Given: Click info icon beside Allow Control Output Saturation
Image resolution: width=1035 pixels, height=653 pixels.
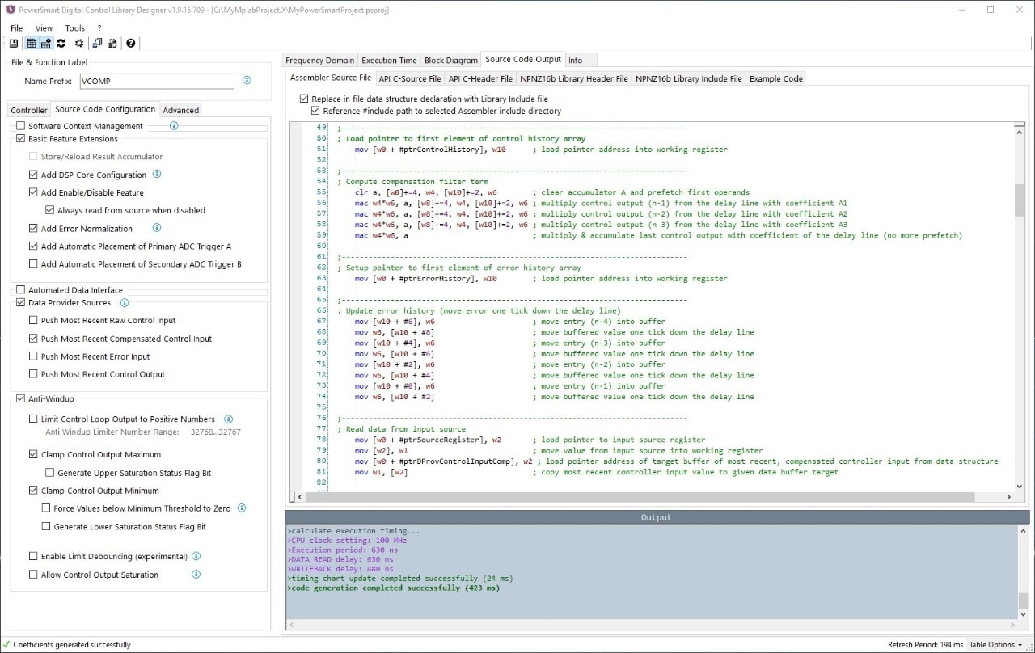Looking at the screenshot, I should pyautogui.click(x=196, y=575).
